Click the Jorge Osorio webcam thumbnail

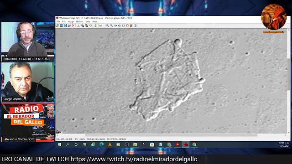(x=28, y=82)
